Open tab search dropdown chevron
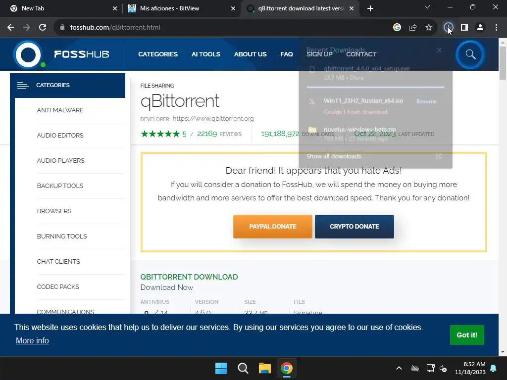Image resolution: width=507 pixels, height=380 pixels. click(x=427, y=7)
